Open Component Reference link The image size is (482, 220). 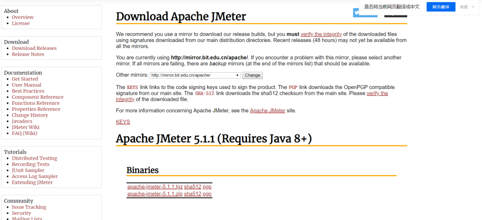[x=38, y=97]
